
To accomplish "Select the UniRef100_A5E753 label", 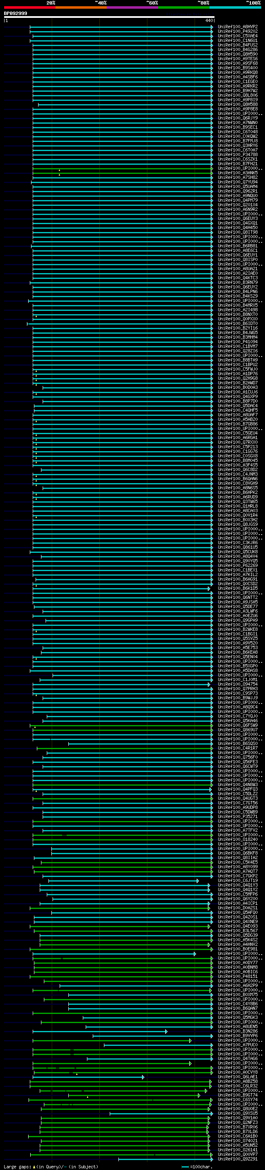I will click(238, 648).
